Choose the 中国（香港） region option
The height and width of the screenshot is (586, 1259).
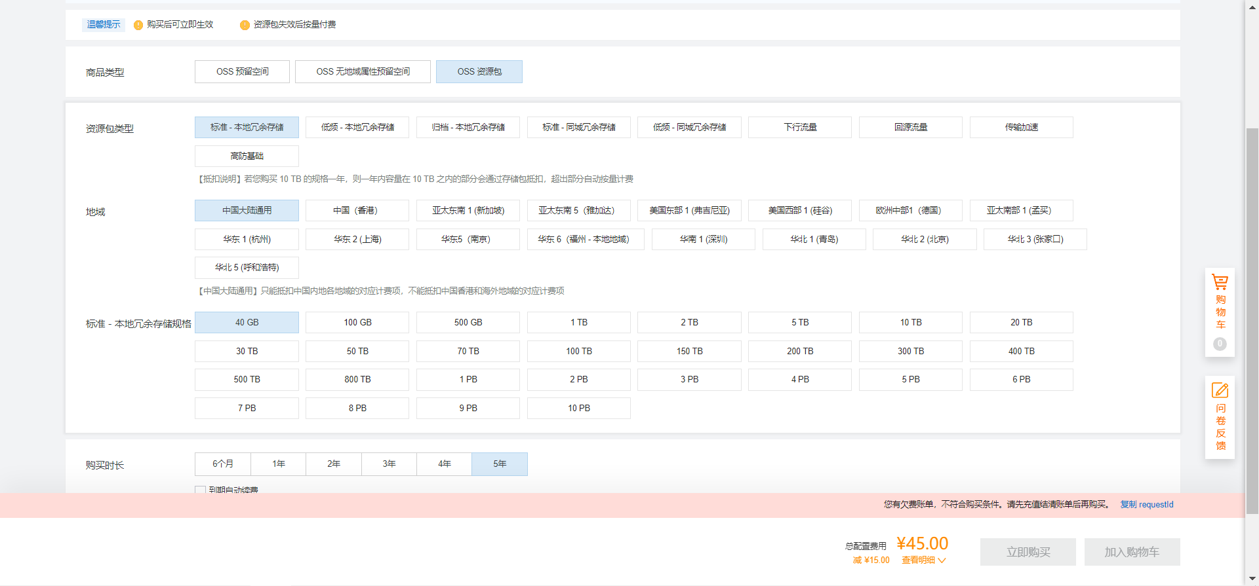point(357,211)
